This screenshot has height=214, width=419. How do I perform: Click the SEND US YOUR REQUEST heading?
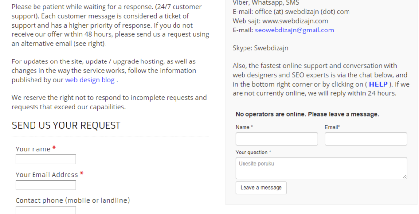pyautogui.click(x=66, y=125)
